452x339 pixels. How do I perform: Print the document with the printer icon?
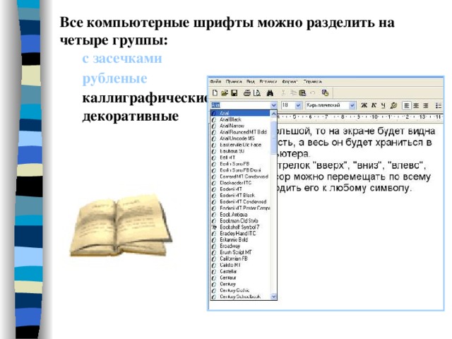click(x=247, y=93)
